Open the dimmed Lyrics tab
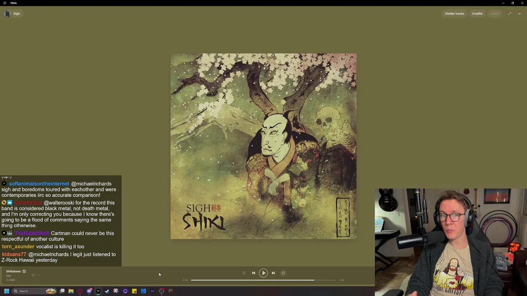This screenshot has width=527, height=296. (x=494, y=14)
